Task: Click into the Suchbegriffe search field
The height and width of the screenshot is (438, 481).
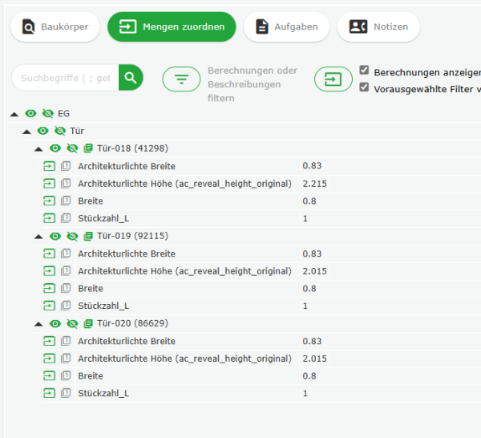Action: 65,78
